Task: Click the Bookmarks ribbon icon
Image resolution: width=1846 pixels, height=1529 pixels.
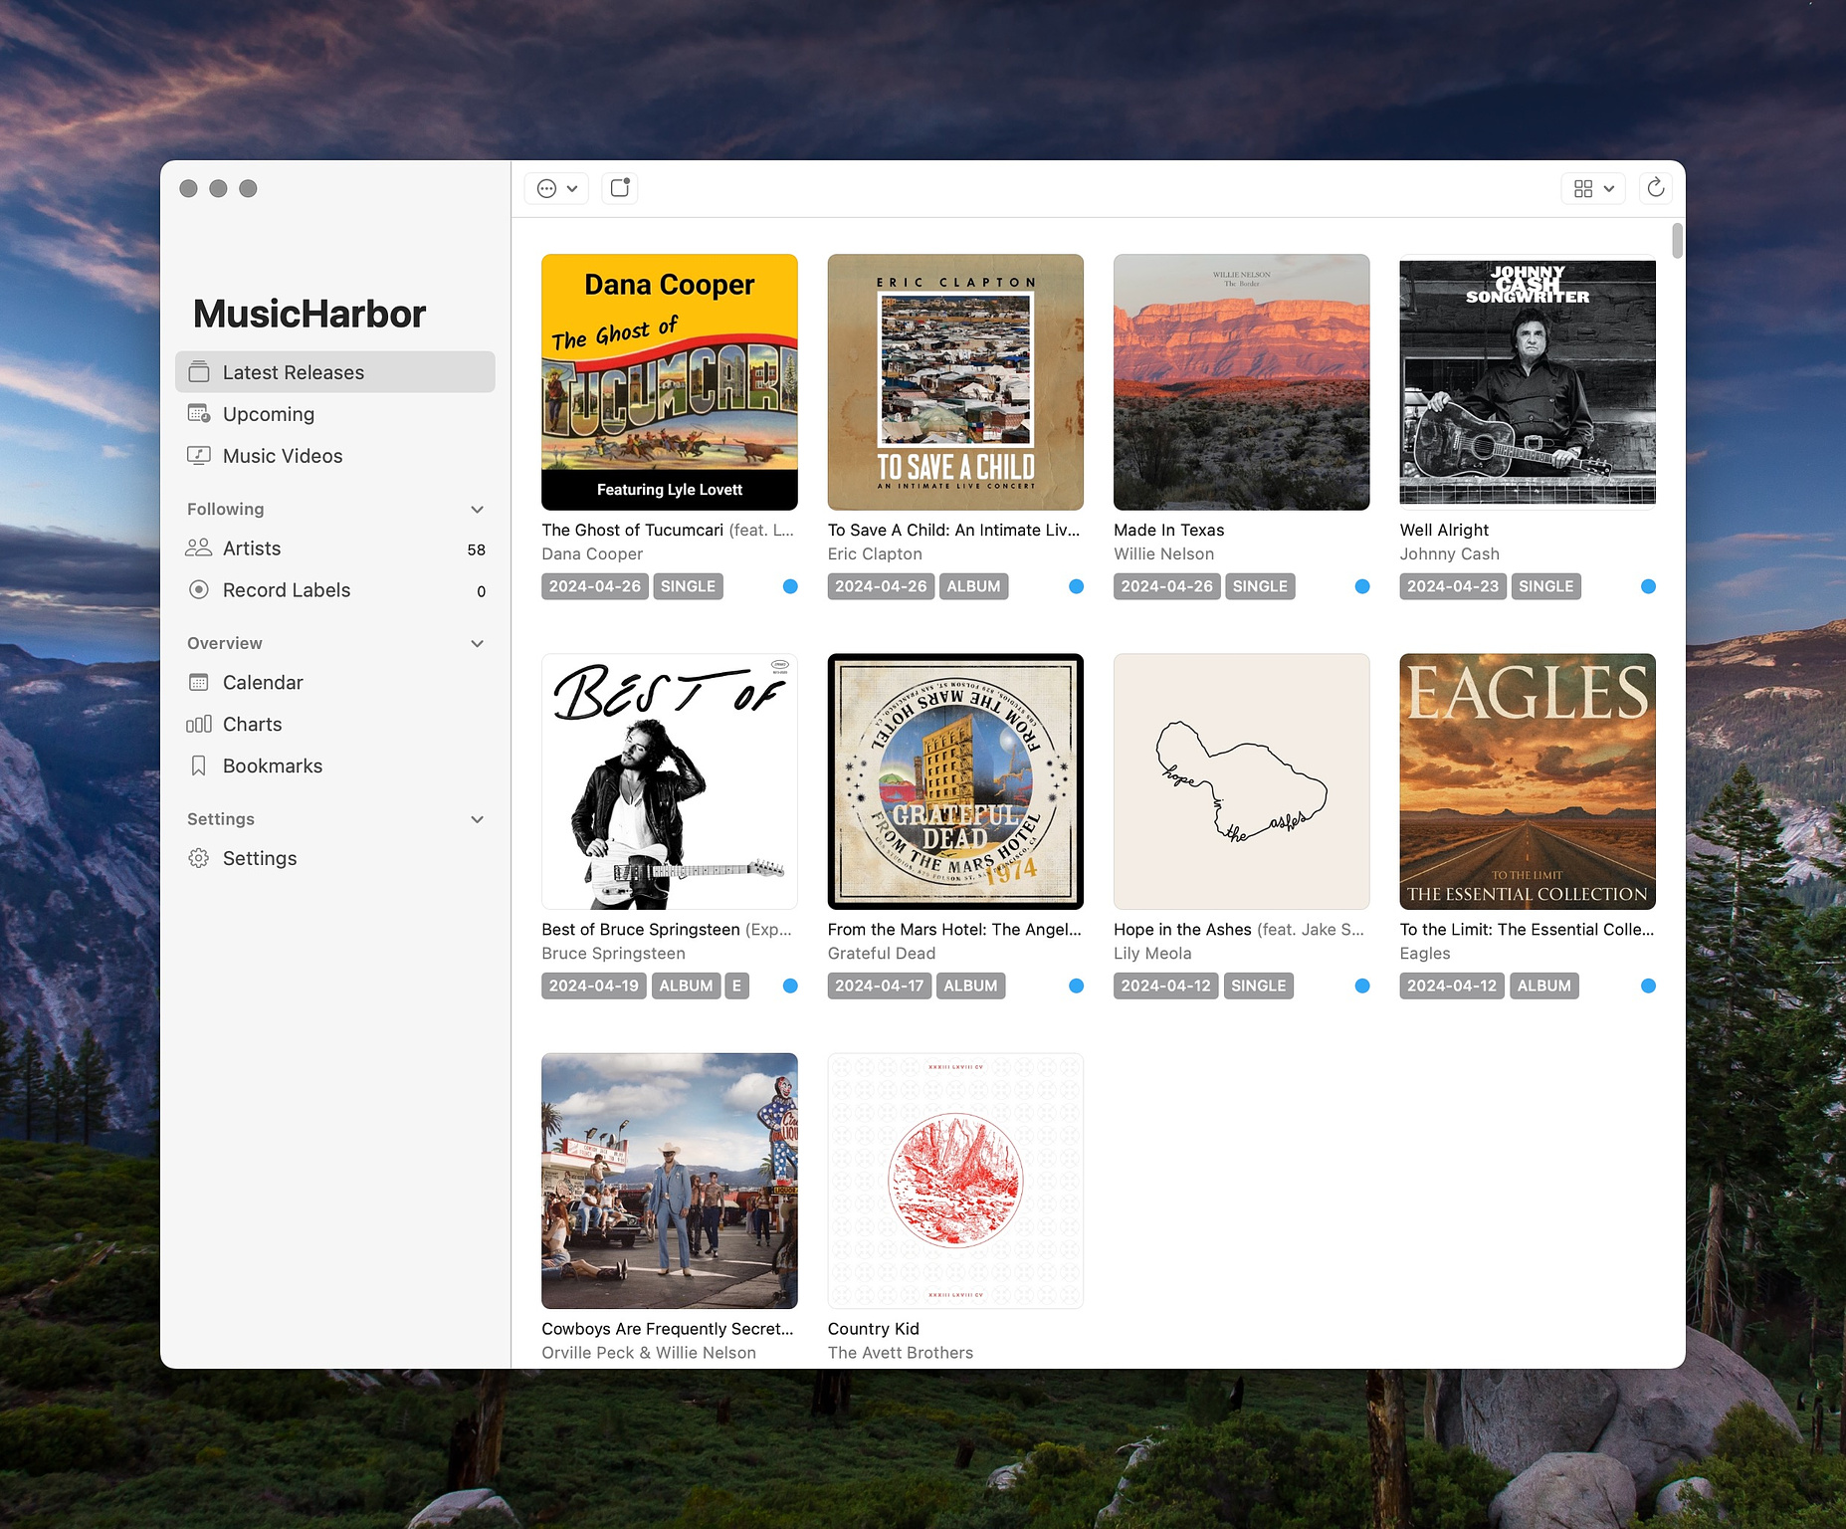Action: tap(199, 765)
